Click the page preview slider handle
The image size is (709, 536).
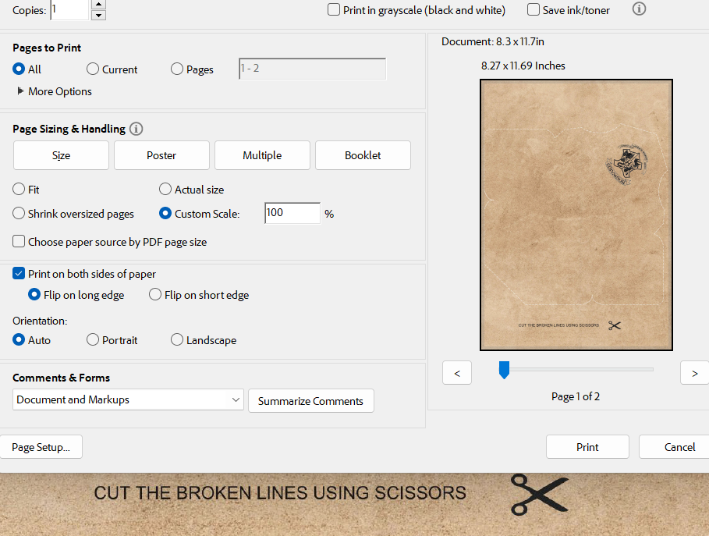pos(504,370)
